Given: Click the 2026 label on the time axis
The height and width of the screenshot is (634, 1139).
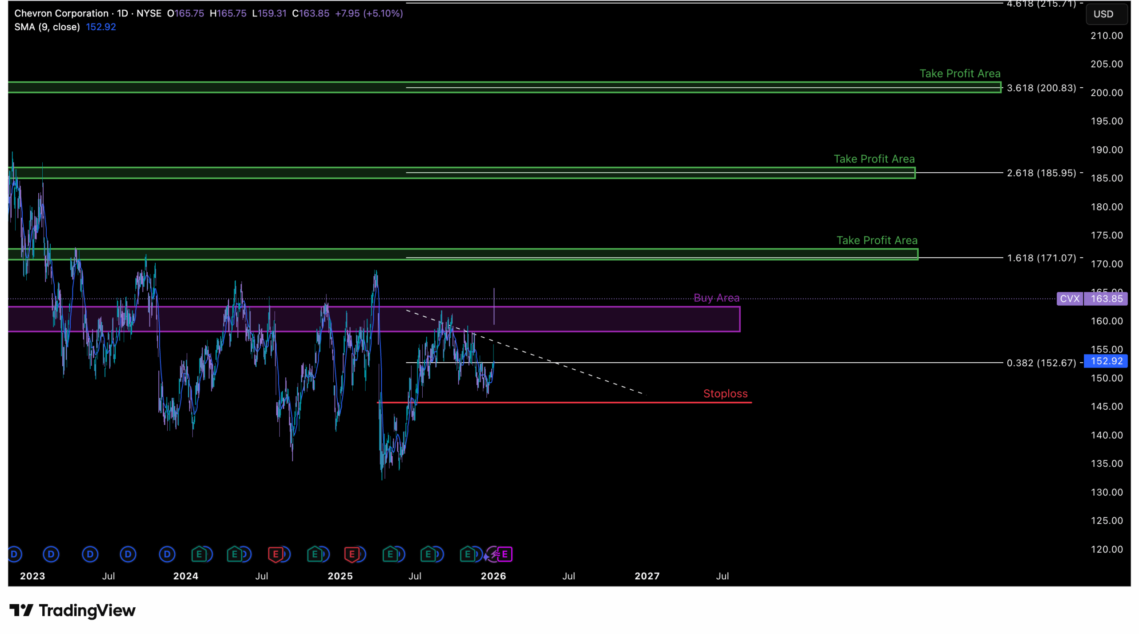Looking at the screenshot, I should pos(493,576).
